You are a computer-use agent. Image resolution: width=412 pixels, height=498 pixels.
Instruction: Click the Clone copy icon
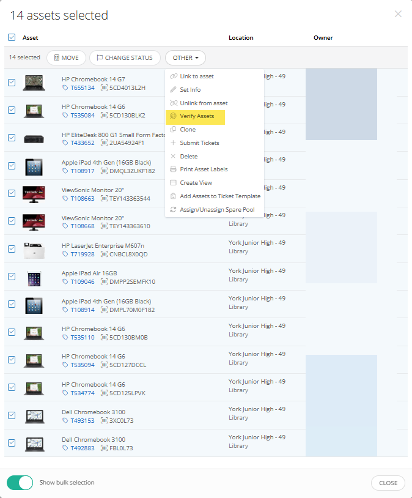tap(174, 130)
